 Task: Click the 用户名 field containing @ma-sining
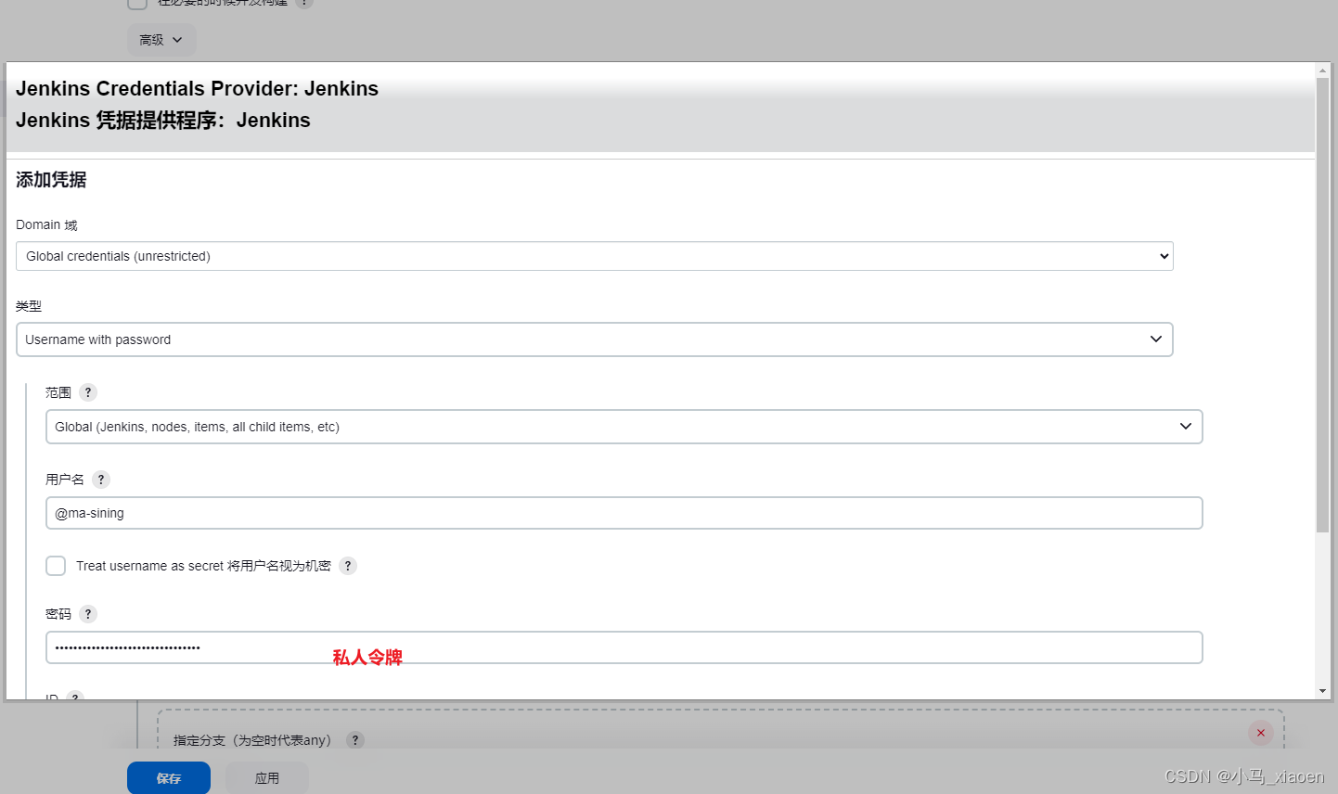624,513
